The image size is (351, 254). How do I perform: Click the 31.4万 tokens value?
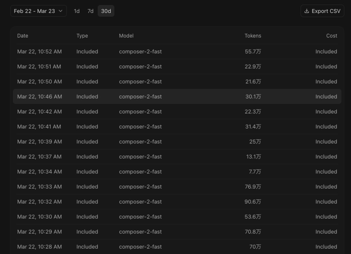click(253, 127)
